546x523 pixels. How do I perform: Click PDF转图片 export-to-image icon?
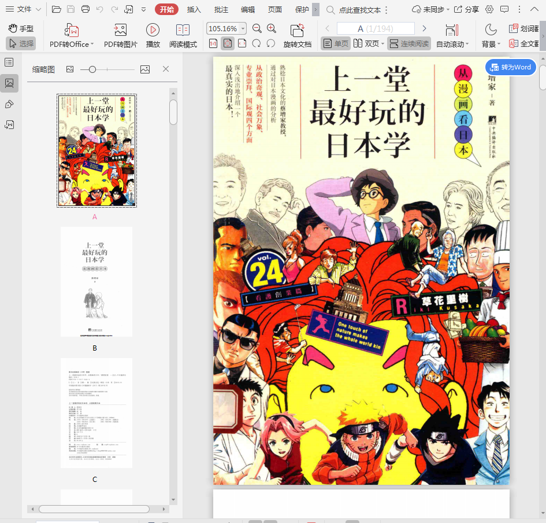[x=120, y=31]
